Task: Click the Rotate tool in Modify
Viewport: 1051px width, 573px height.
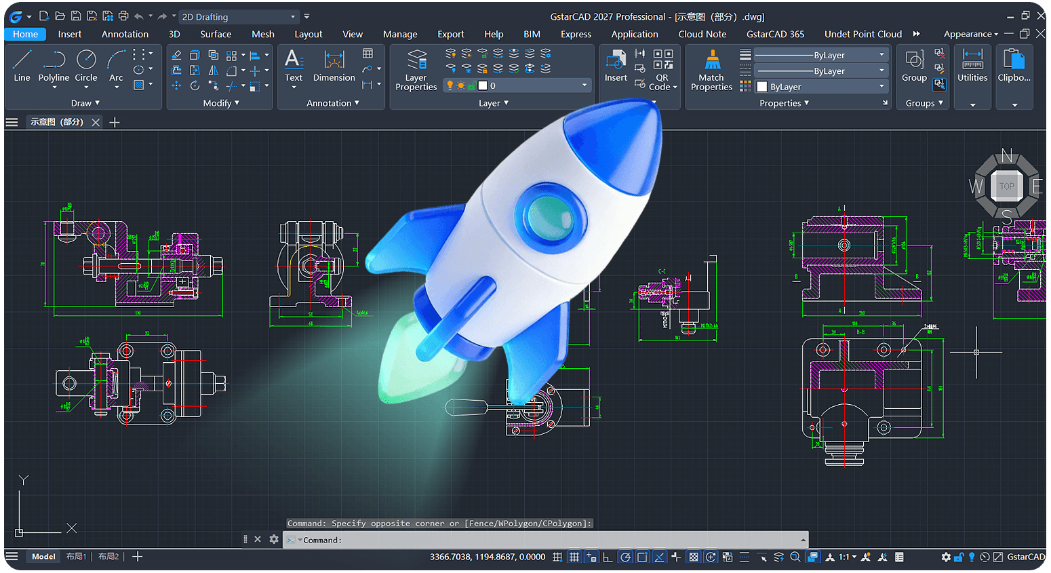Action: point(195,85)
